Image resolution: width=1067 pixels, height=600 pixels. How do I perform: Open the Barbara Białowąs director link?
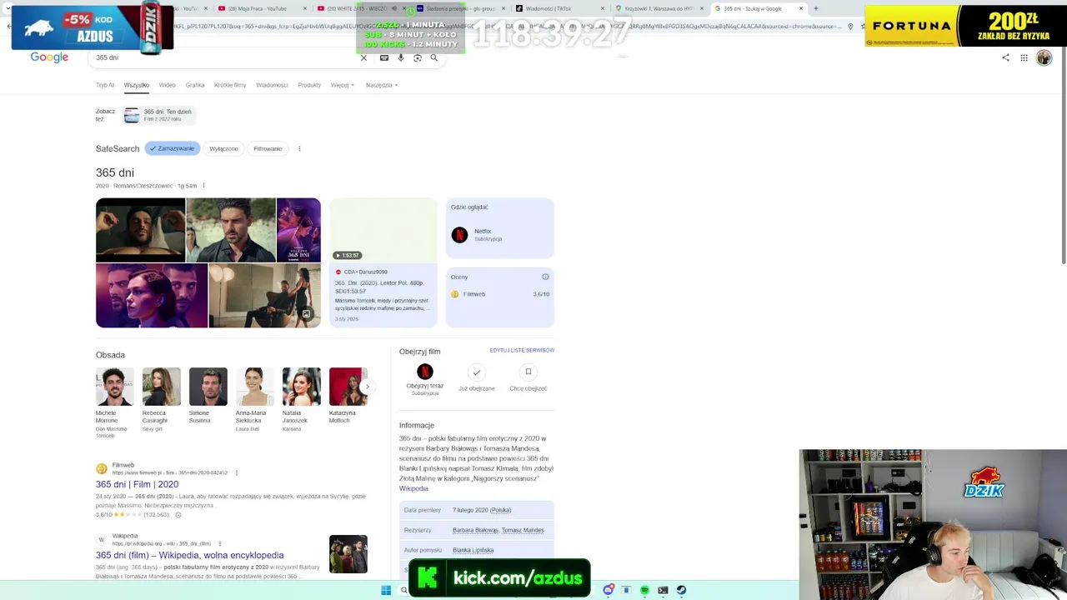(474, 530)
